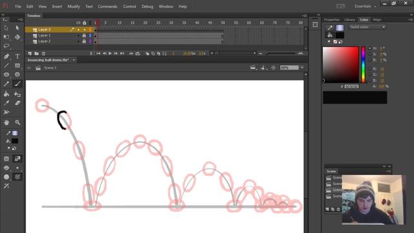This screenshot has width=414, height=233.
Task: Toggle Layer 3 visibility dot
Action: (78, 30)
